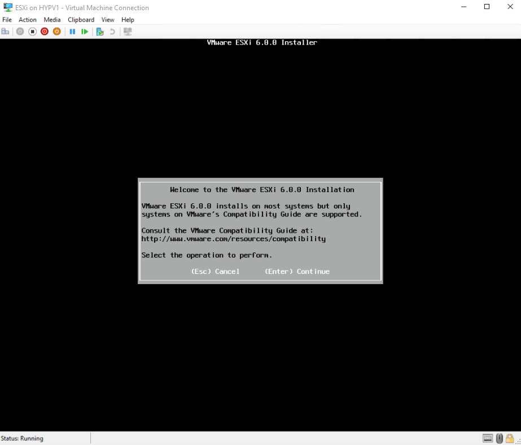Open the Action menu
This screenshot has height=445, width=521.
pos(28,20)
